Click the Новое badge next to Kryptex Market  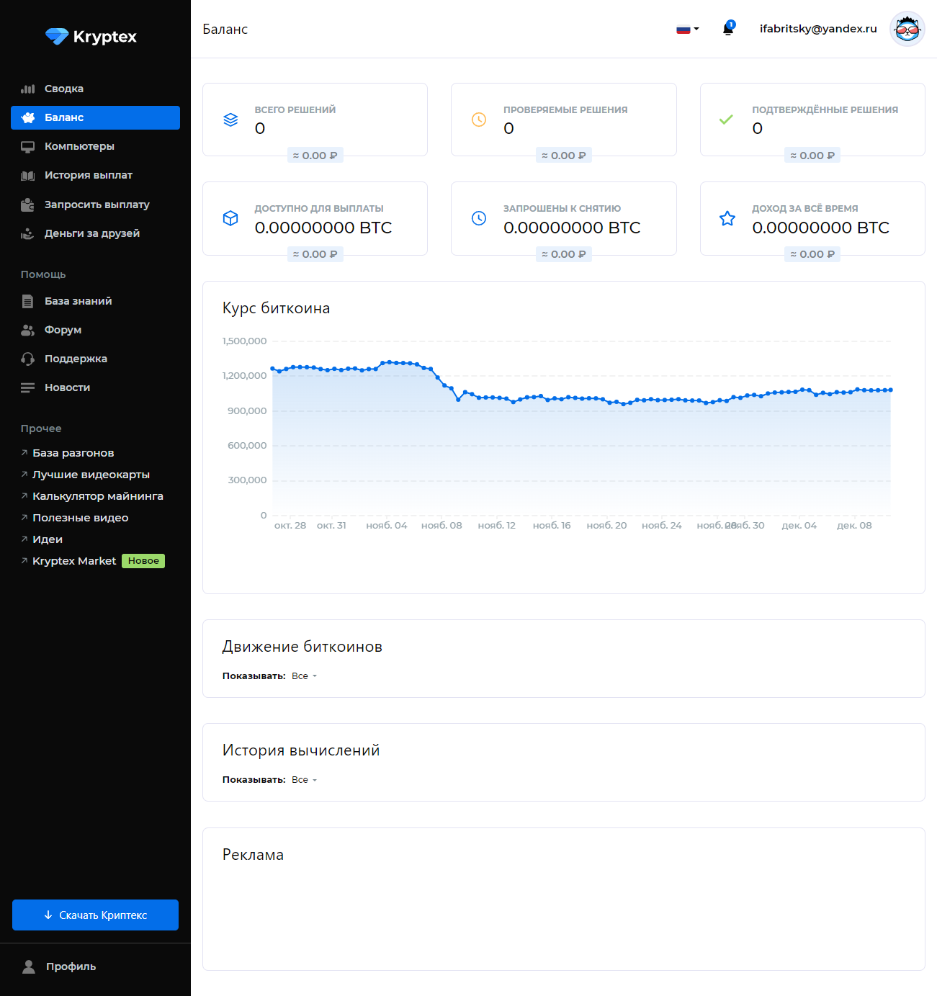143,561
